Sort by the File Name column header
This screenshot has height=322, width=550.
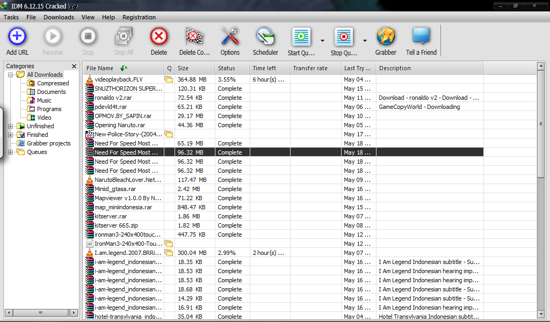coord(123,68)
